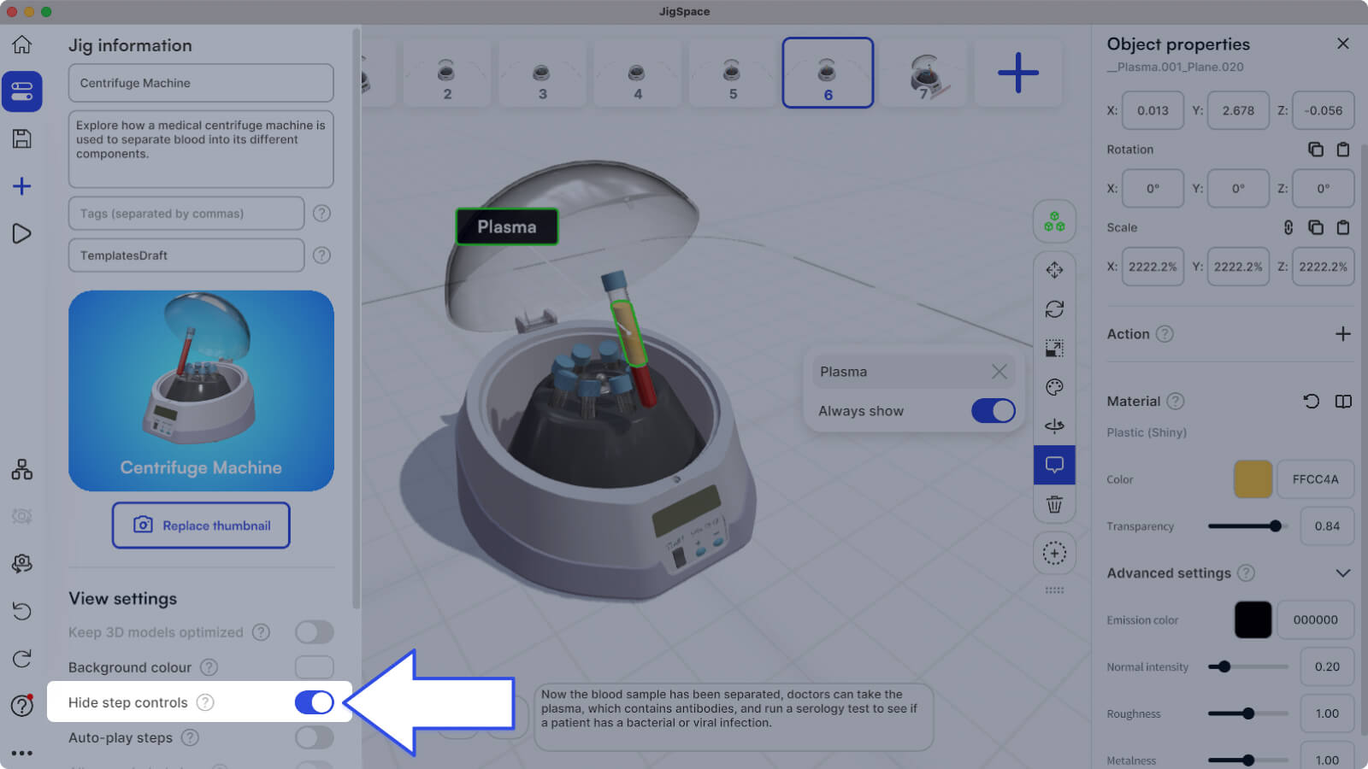The width and height of the screenshot is (1368, 769).
Task: Click the dashed-circle add object icon
Action: click(1054, 554)
